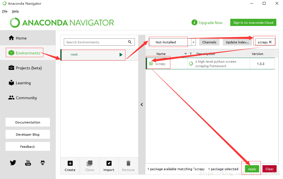The image size is (283, 179).
Task: Click the Channels button
Action: (209, 42)
